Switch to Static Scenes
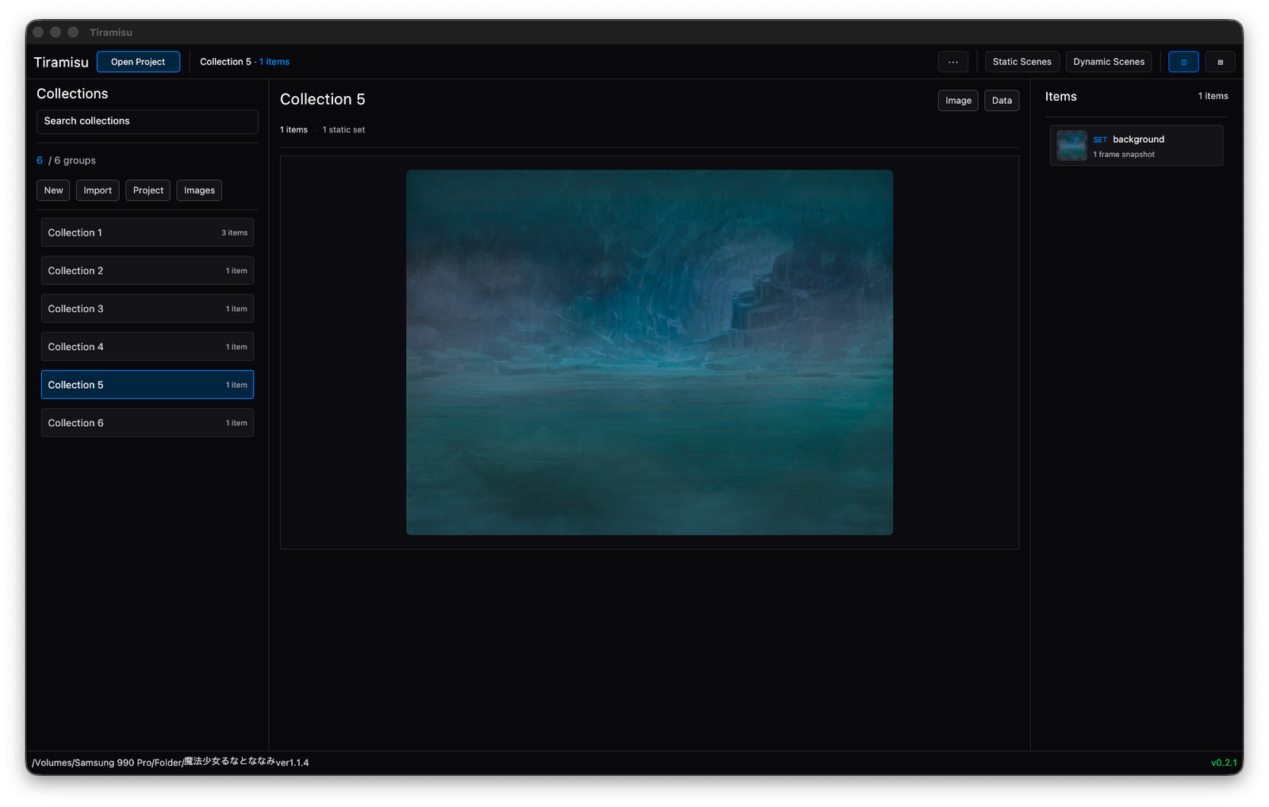The height and width of the screenshot is (807, 1269). (1022, 61)
